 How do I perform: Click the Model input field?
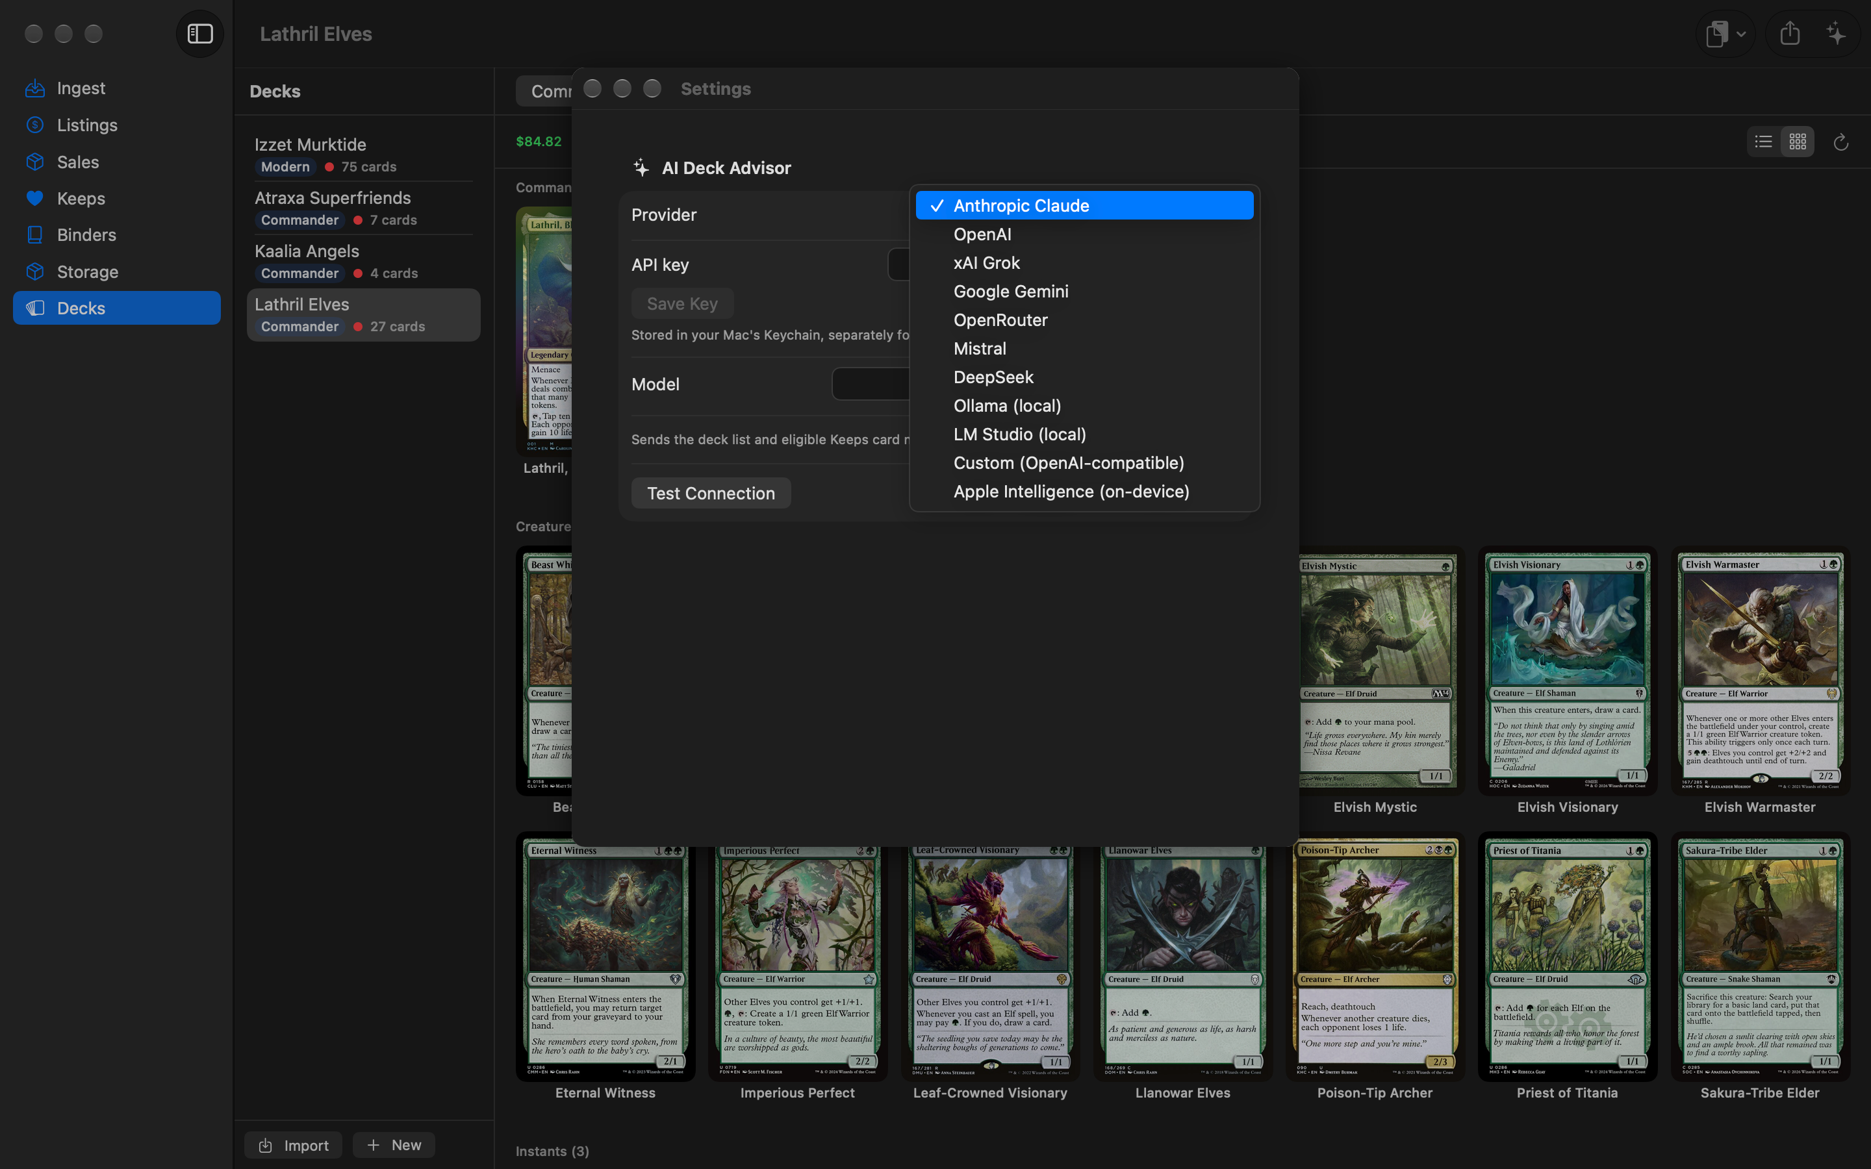(871, 384)
